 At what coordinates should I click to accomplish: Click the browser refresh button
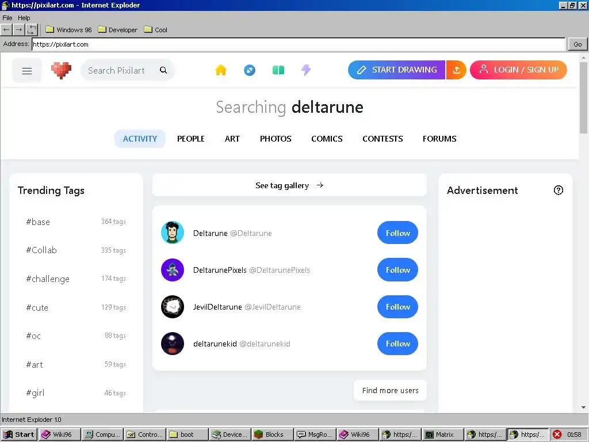click(32, 30)
